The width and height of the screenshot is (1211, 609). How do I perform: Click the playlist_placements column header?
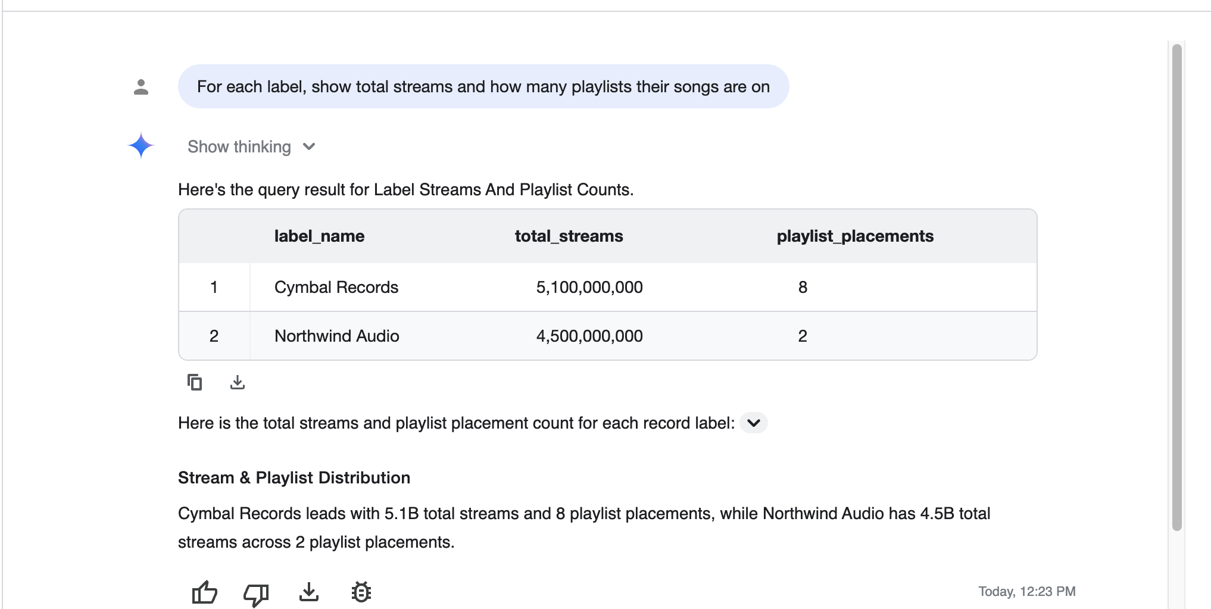(x=855, y=236)
